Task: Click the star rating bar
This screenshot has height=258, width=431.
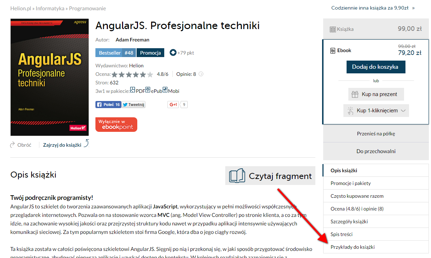Action: pyautogui.click(x=132, y=74)
